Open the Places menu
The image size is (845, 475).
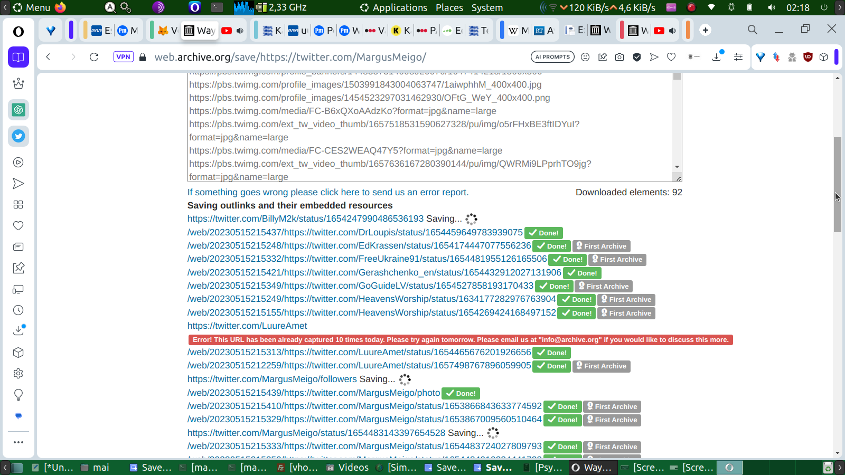coord(449,7)
